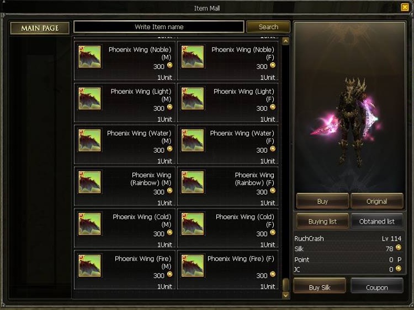Click scroll up arrow of item list
414x310 pixels.
(285, 41)
